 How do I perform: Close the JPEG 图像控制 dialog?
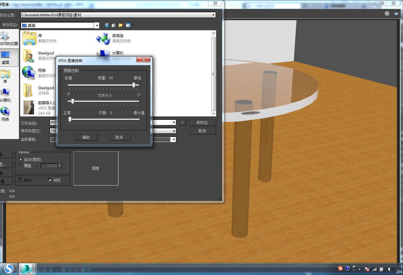pos(143,60)
